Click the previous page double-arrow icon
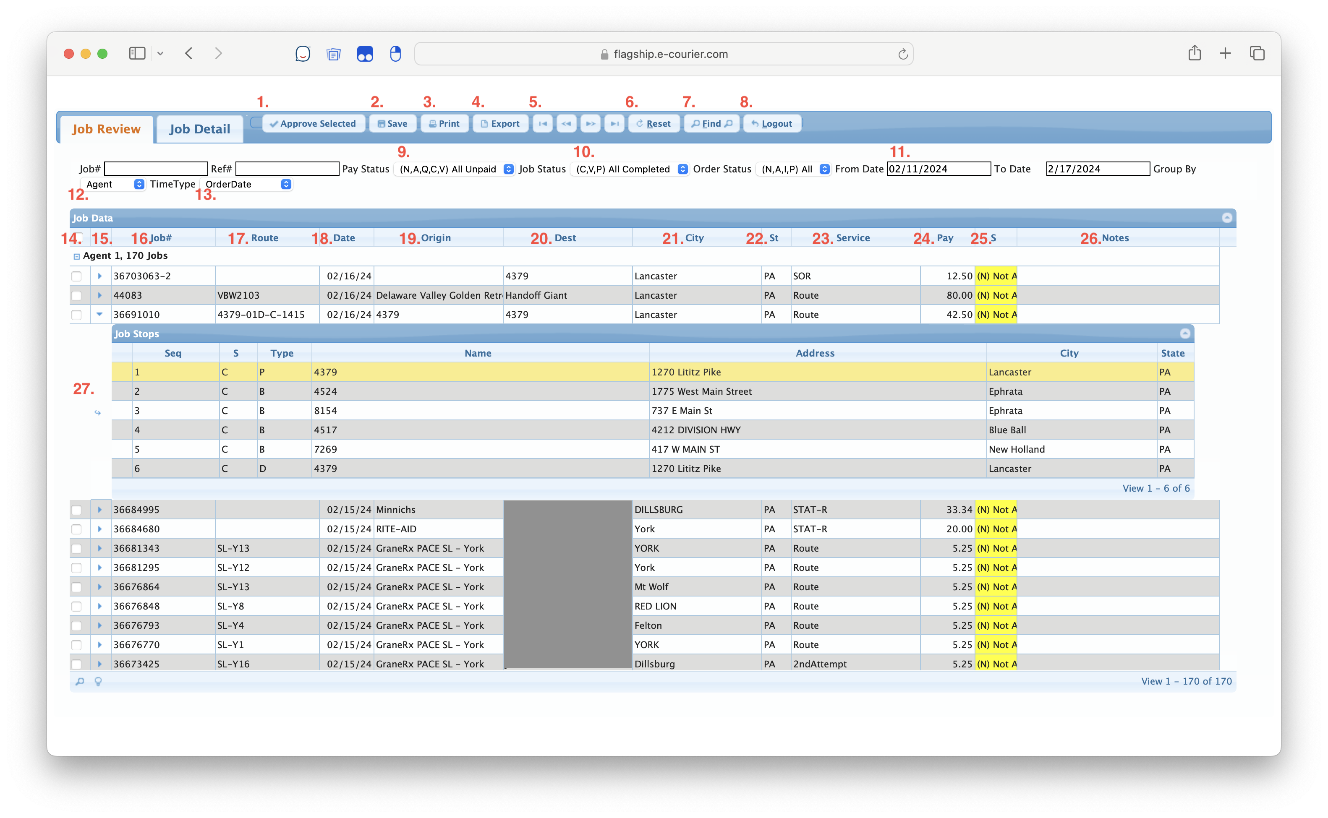 tap(566, 123)
